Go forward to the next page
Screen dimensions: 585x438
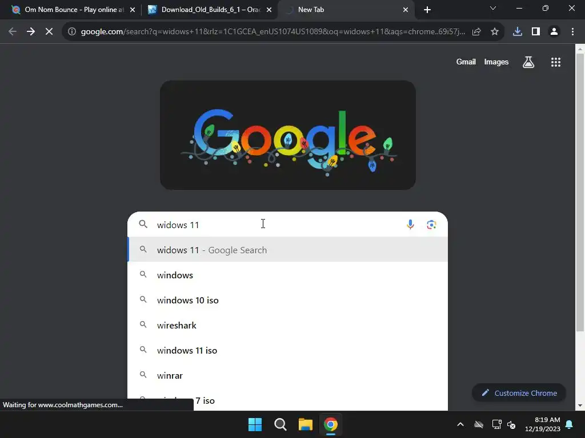tap(31, 32)
